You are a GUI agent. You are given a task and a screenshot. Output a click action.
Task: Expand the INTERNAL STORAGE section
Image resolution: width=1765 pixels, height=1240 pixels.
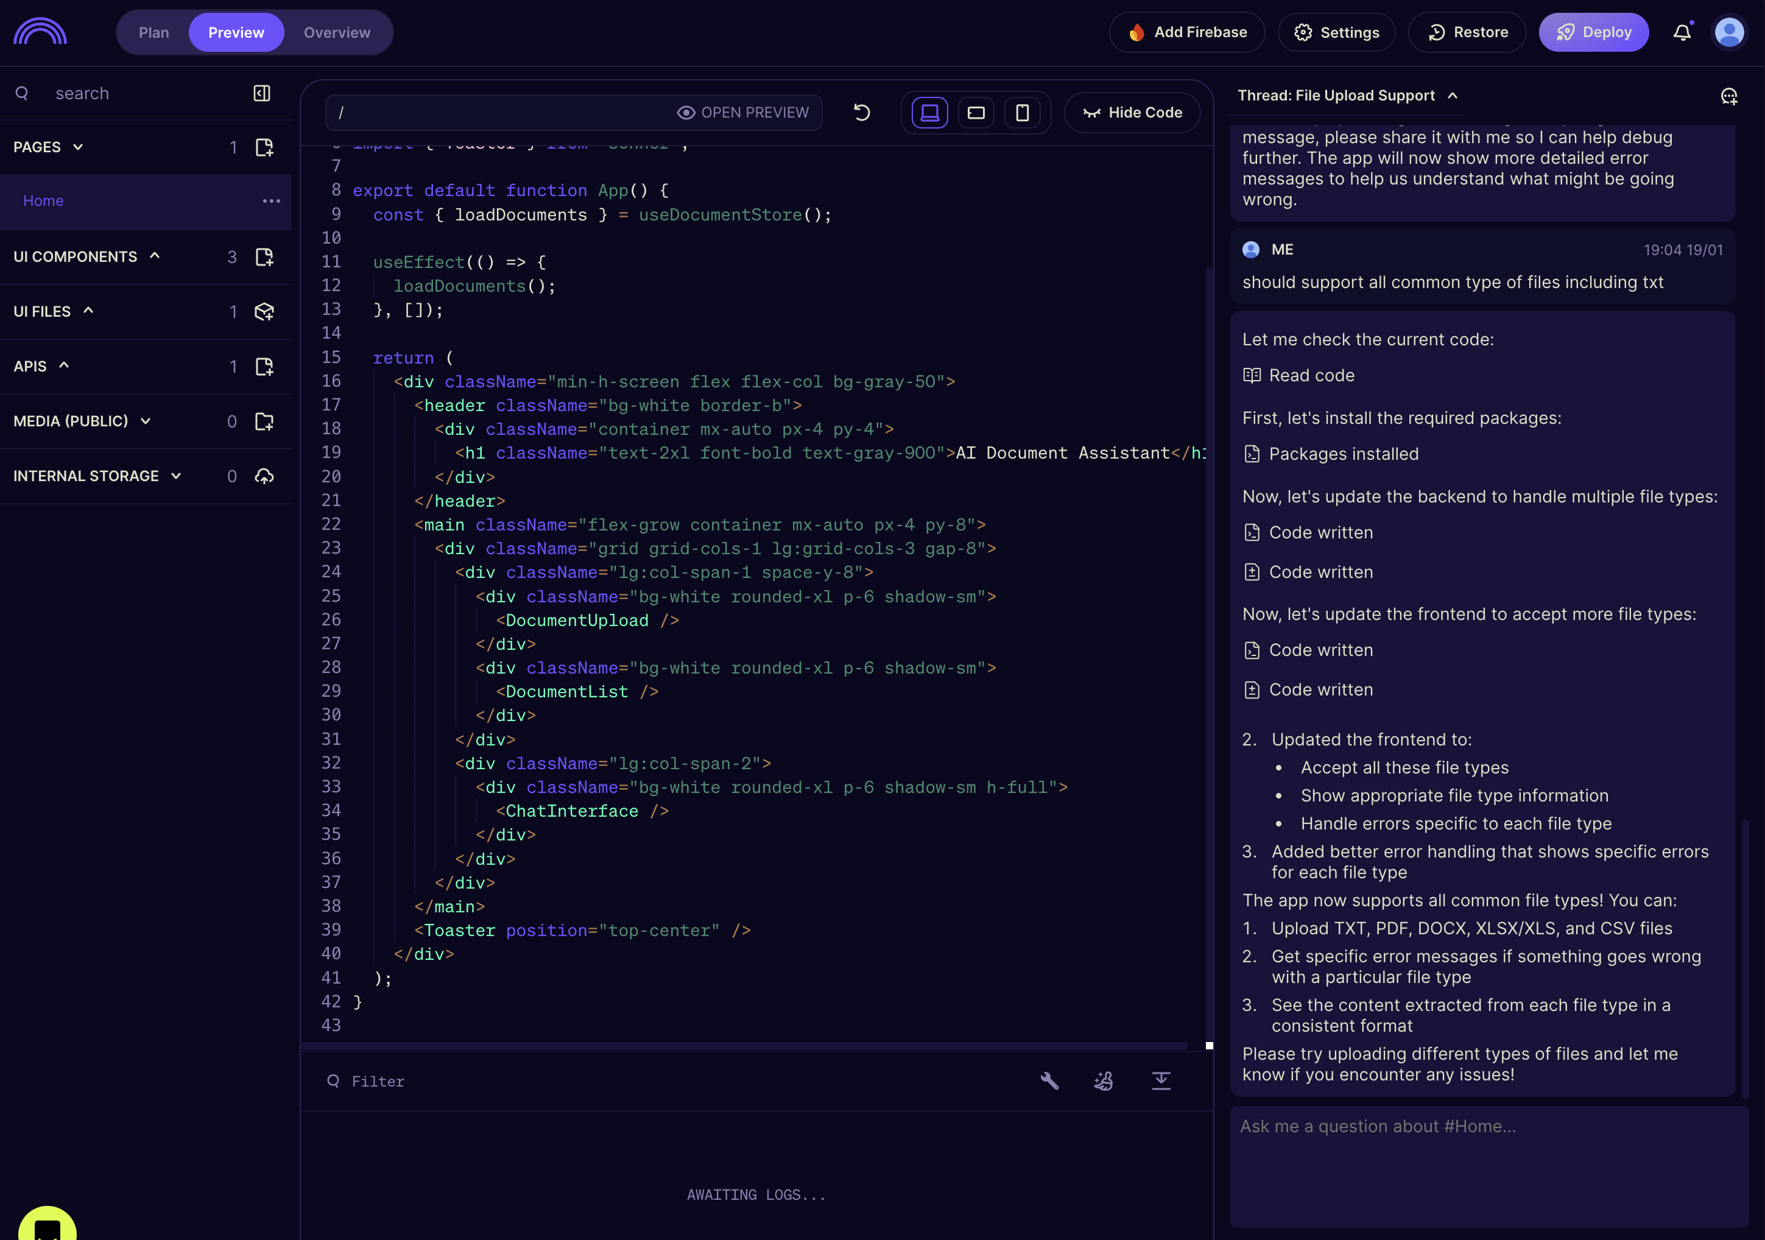(176, 476)
